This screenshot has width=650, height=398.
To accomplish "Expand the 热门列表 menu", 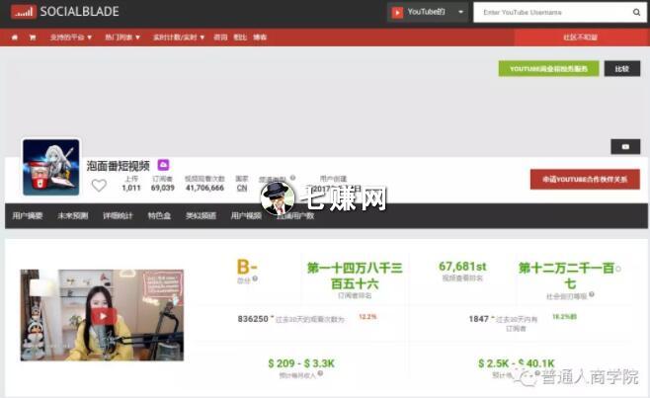I will coord(122,38).
